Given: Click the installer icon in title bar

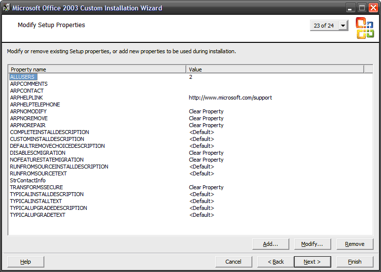Looking at the screenshot, I should click(6, 8).
